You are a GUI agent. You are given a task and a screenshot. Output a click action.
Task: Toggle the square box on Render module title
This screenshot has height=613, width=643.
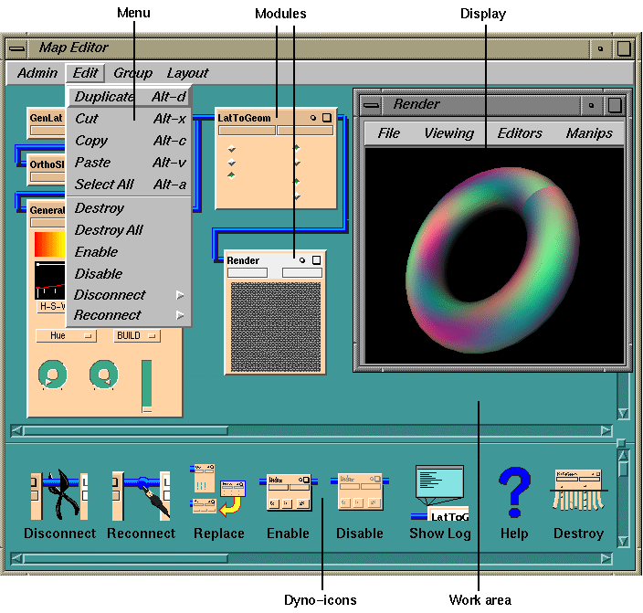pyautogui.click(x=316, y=260)
